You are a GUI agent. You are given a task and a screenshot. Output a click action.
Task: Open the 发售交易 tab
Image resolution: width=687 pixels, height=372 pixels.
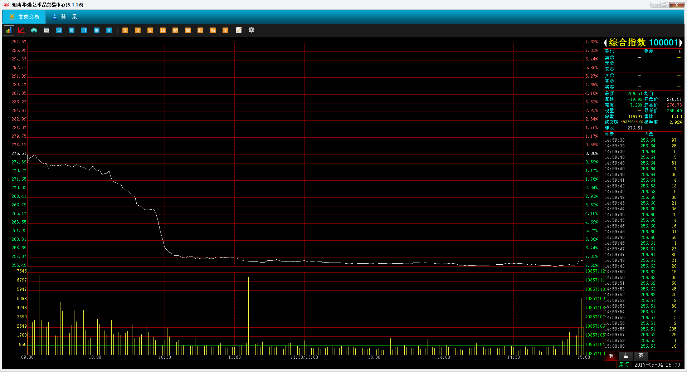24,17
